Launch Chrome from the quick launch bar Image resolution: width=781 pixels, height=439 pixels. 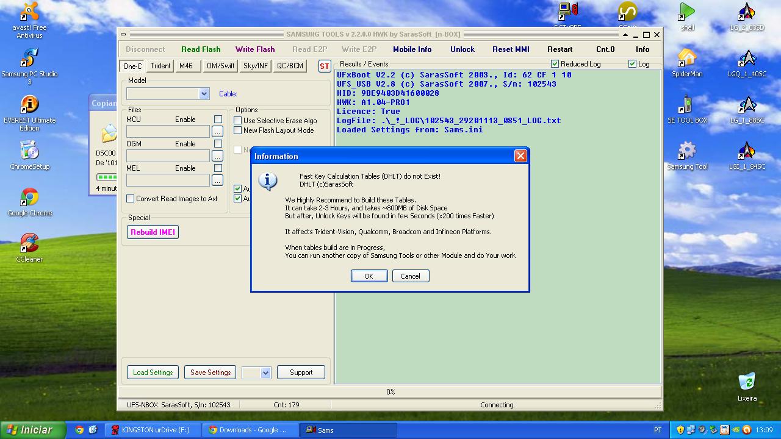(79, 430)
